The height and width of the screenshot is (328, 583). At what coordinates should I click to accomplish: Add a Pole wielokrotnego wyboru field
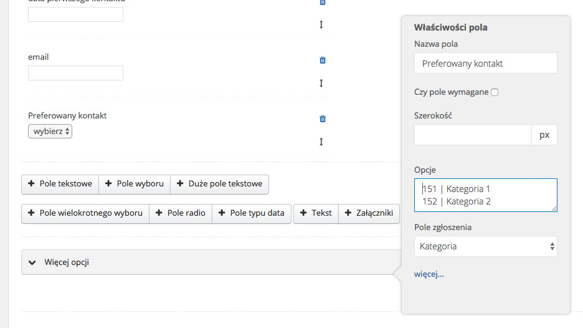click(85, 213)
